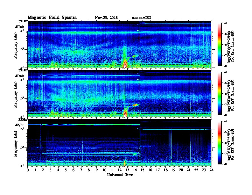The width and height of the screenshot is (252, 195).
Task: Click the date text "Nov.25, 2018"
Action: point(106,18)
